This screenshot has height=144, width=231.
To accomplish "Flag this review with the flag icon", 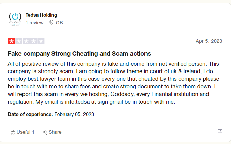I will [x=220, y=132].
